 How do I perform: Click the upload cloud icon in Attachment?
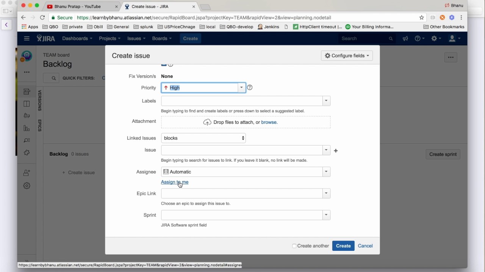207,122
